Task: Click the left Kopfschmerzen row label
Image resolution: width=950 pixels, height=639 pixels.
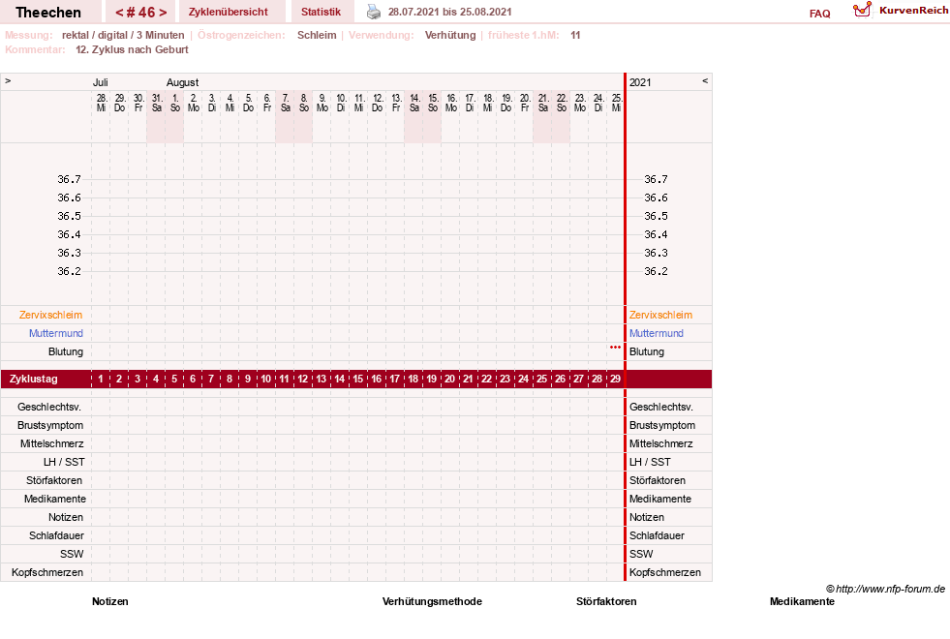Action: [47, 572]
